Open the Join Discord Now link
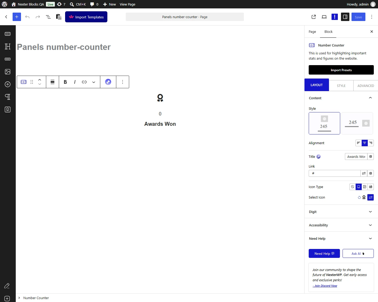This screenshot has height=302, width=378. click(325, 286)
